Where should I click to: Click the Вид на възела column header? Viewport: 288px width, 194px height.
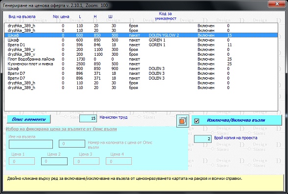click(22, 17)
